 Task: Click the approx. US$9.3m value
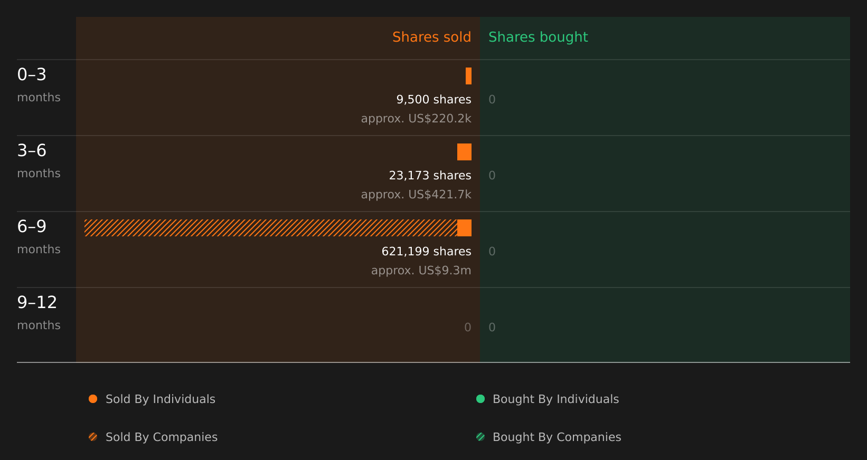point(421,271)
